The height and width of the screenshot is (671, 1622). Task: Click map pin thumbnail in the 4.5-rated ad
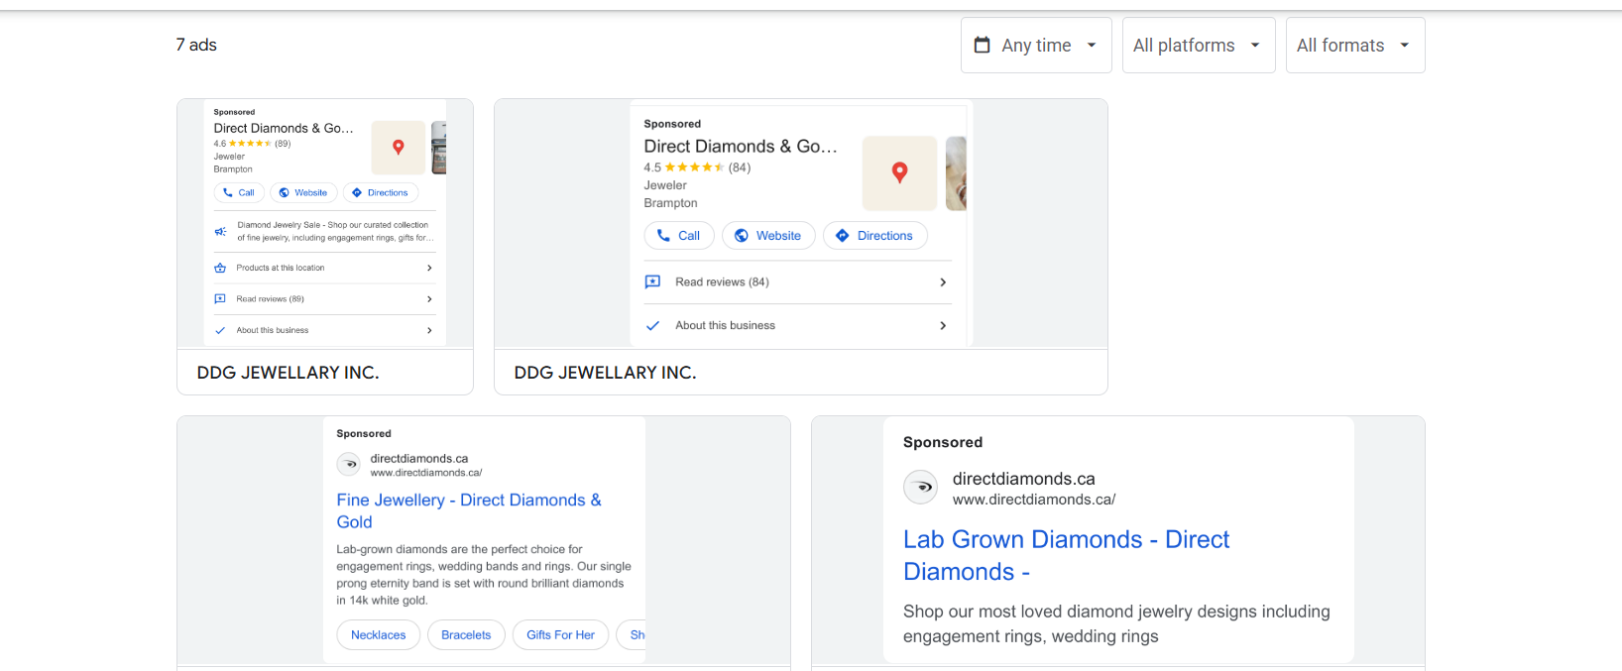pos(899,173)
